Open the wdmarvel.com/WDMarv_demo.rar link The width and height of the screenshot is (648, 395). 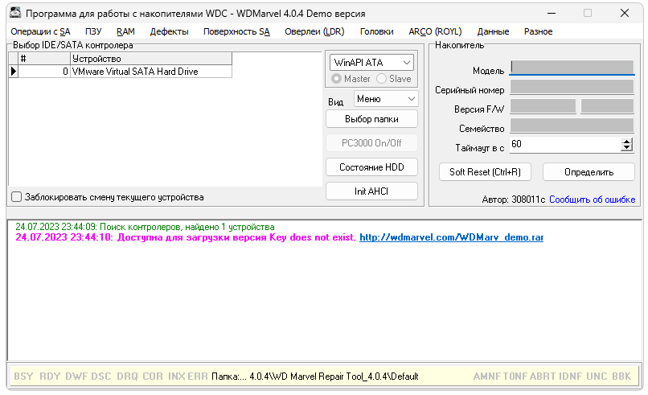(x=451, y=237)
